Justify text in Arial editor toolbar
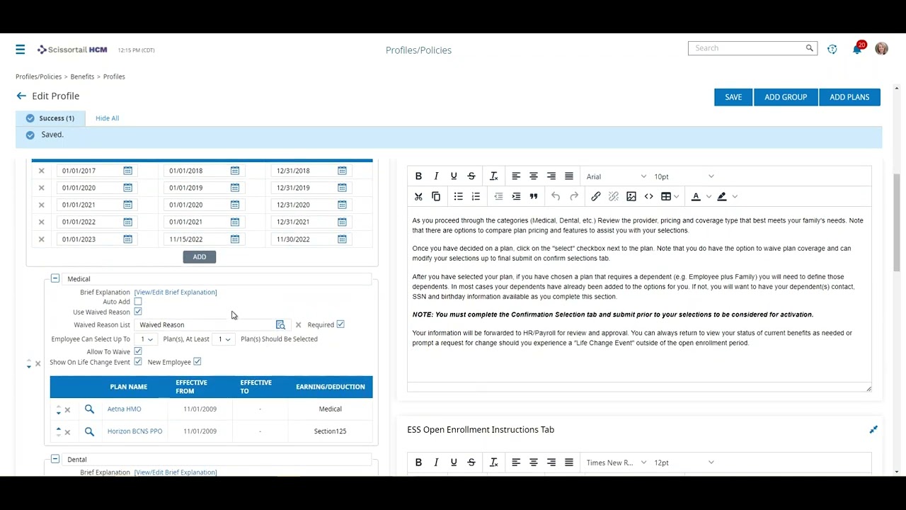 click(569, 176)
